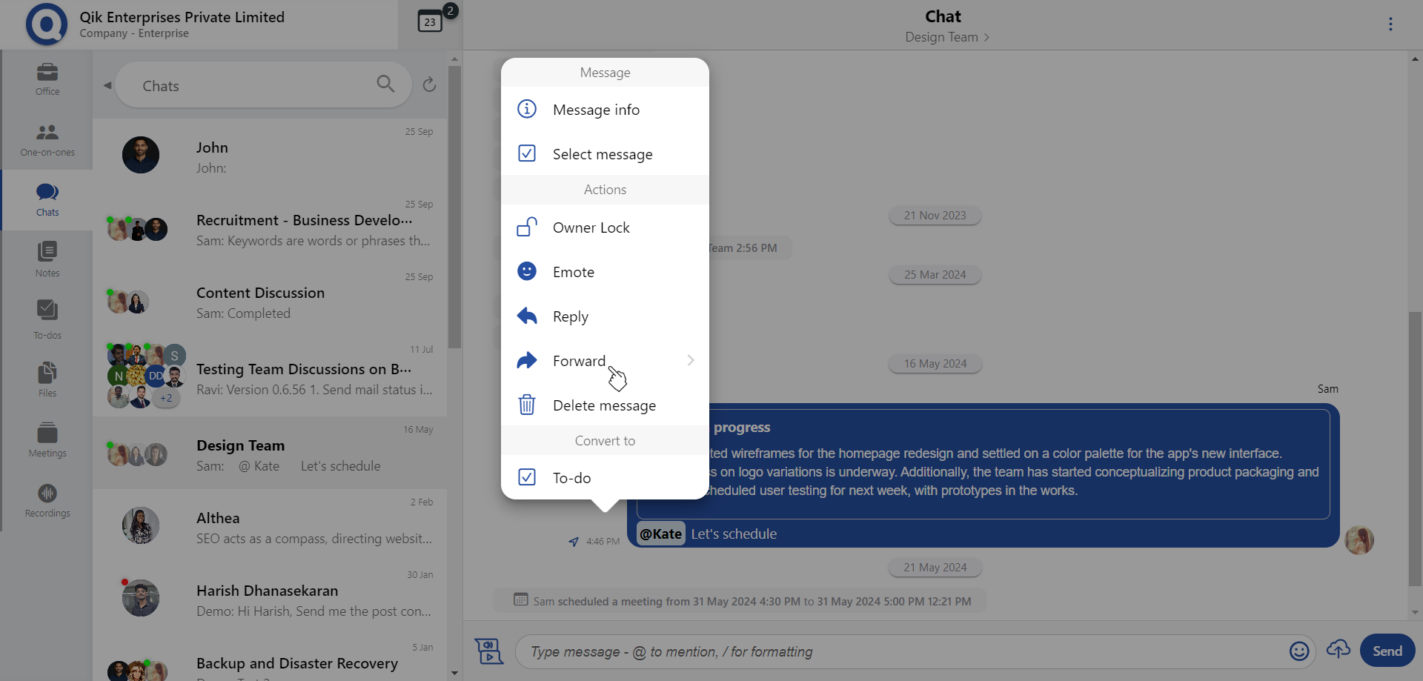Image resolution: width=1423 pixels, height=681 pixels.
Task: Click Sam's avatar beside the message
Action: click(1359, 540)
